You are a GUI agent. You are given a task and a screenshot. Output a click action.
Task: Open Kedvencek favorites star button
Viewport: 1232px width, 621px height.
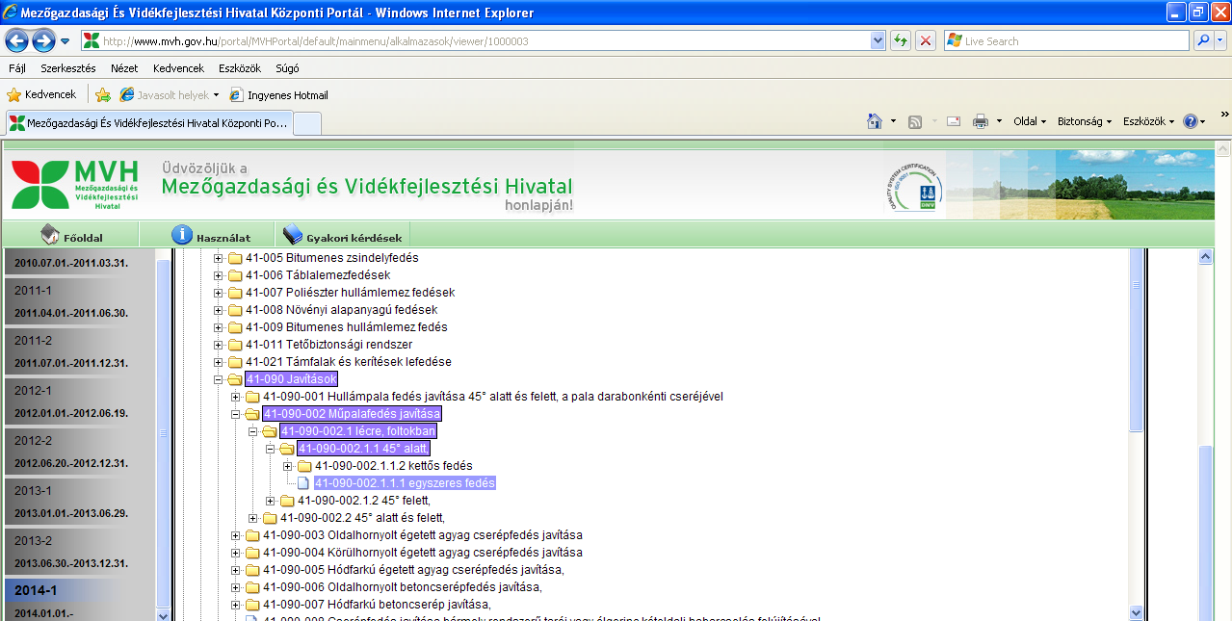pos(41,94)
